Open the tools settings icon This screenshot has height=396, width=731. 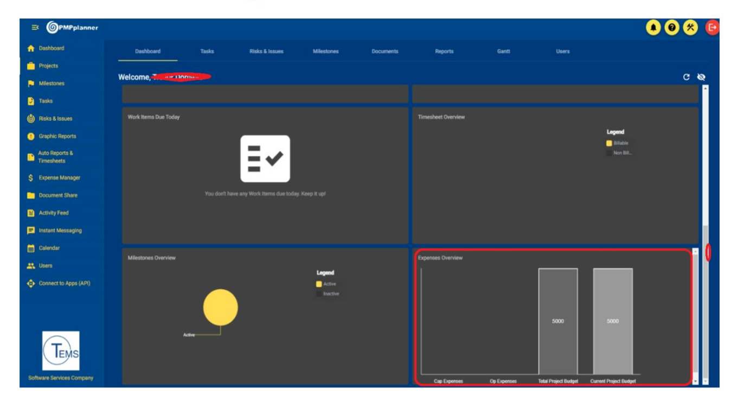click(690, 27)
